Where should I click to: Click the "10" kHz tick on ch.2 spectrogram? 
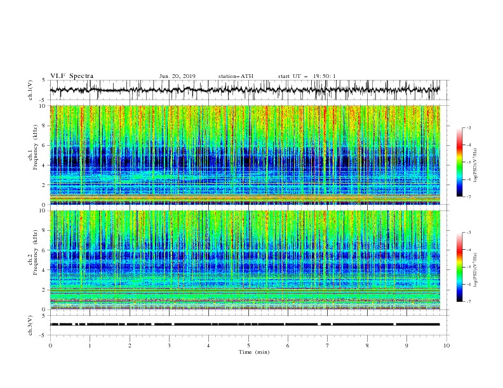tap(43, 210)
